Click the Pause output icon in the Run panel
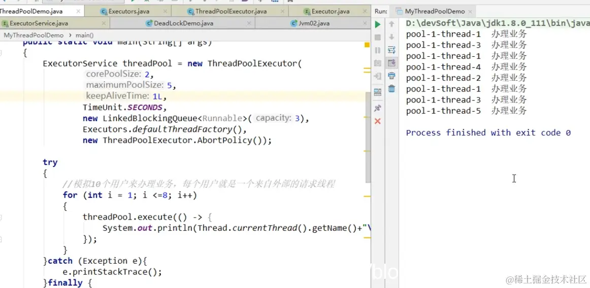This screenshot has height=288, width=590. pos(378,50)
